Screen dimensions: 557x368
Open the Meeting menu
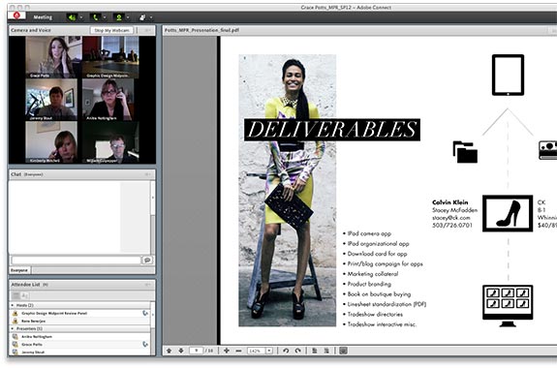pyautogui.click(x=43, y=17)
